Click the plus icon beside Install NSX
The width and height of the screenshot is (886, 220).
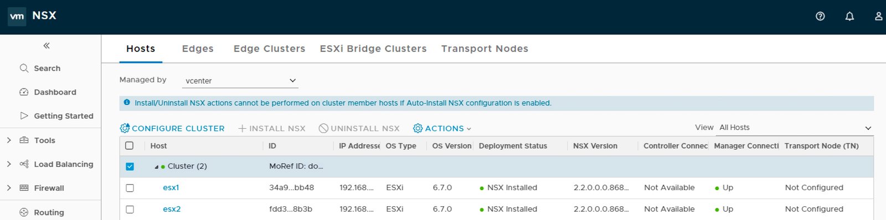(242, 128)
